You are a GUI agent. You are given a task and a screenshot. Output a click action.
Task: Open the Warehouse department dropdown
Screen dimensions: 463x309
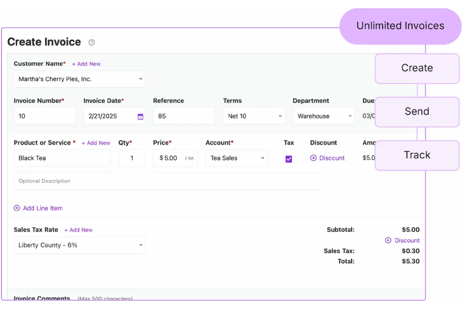coord(323,116)
